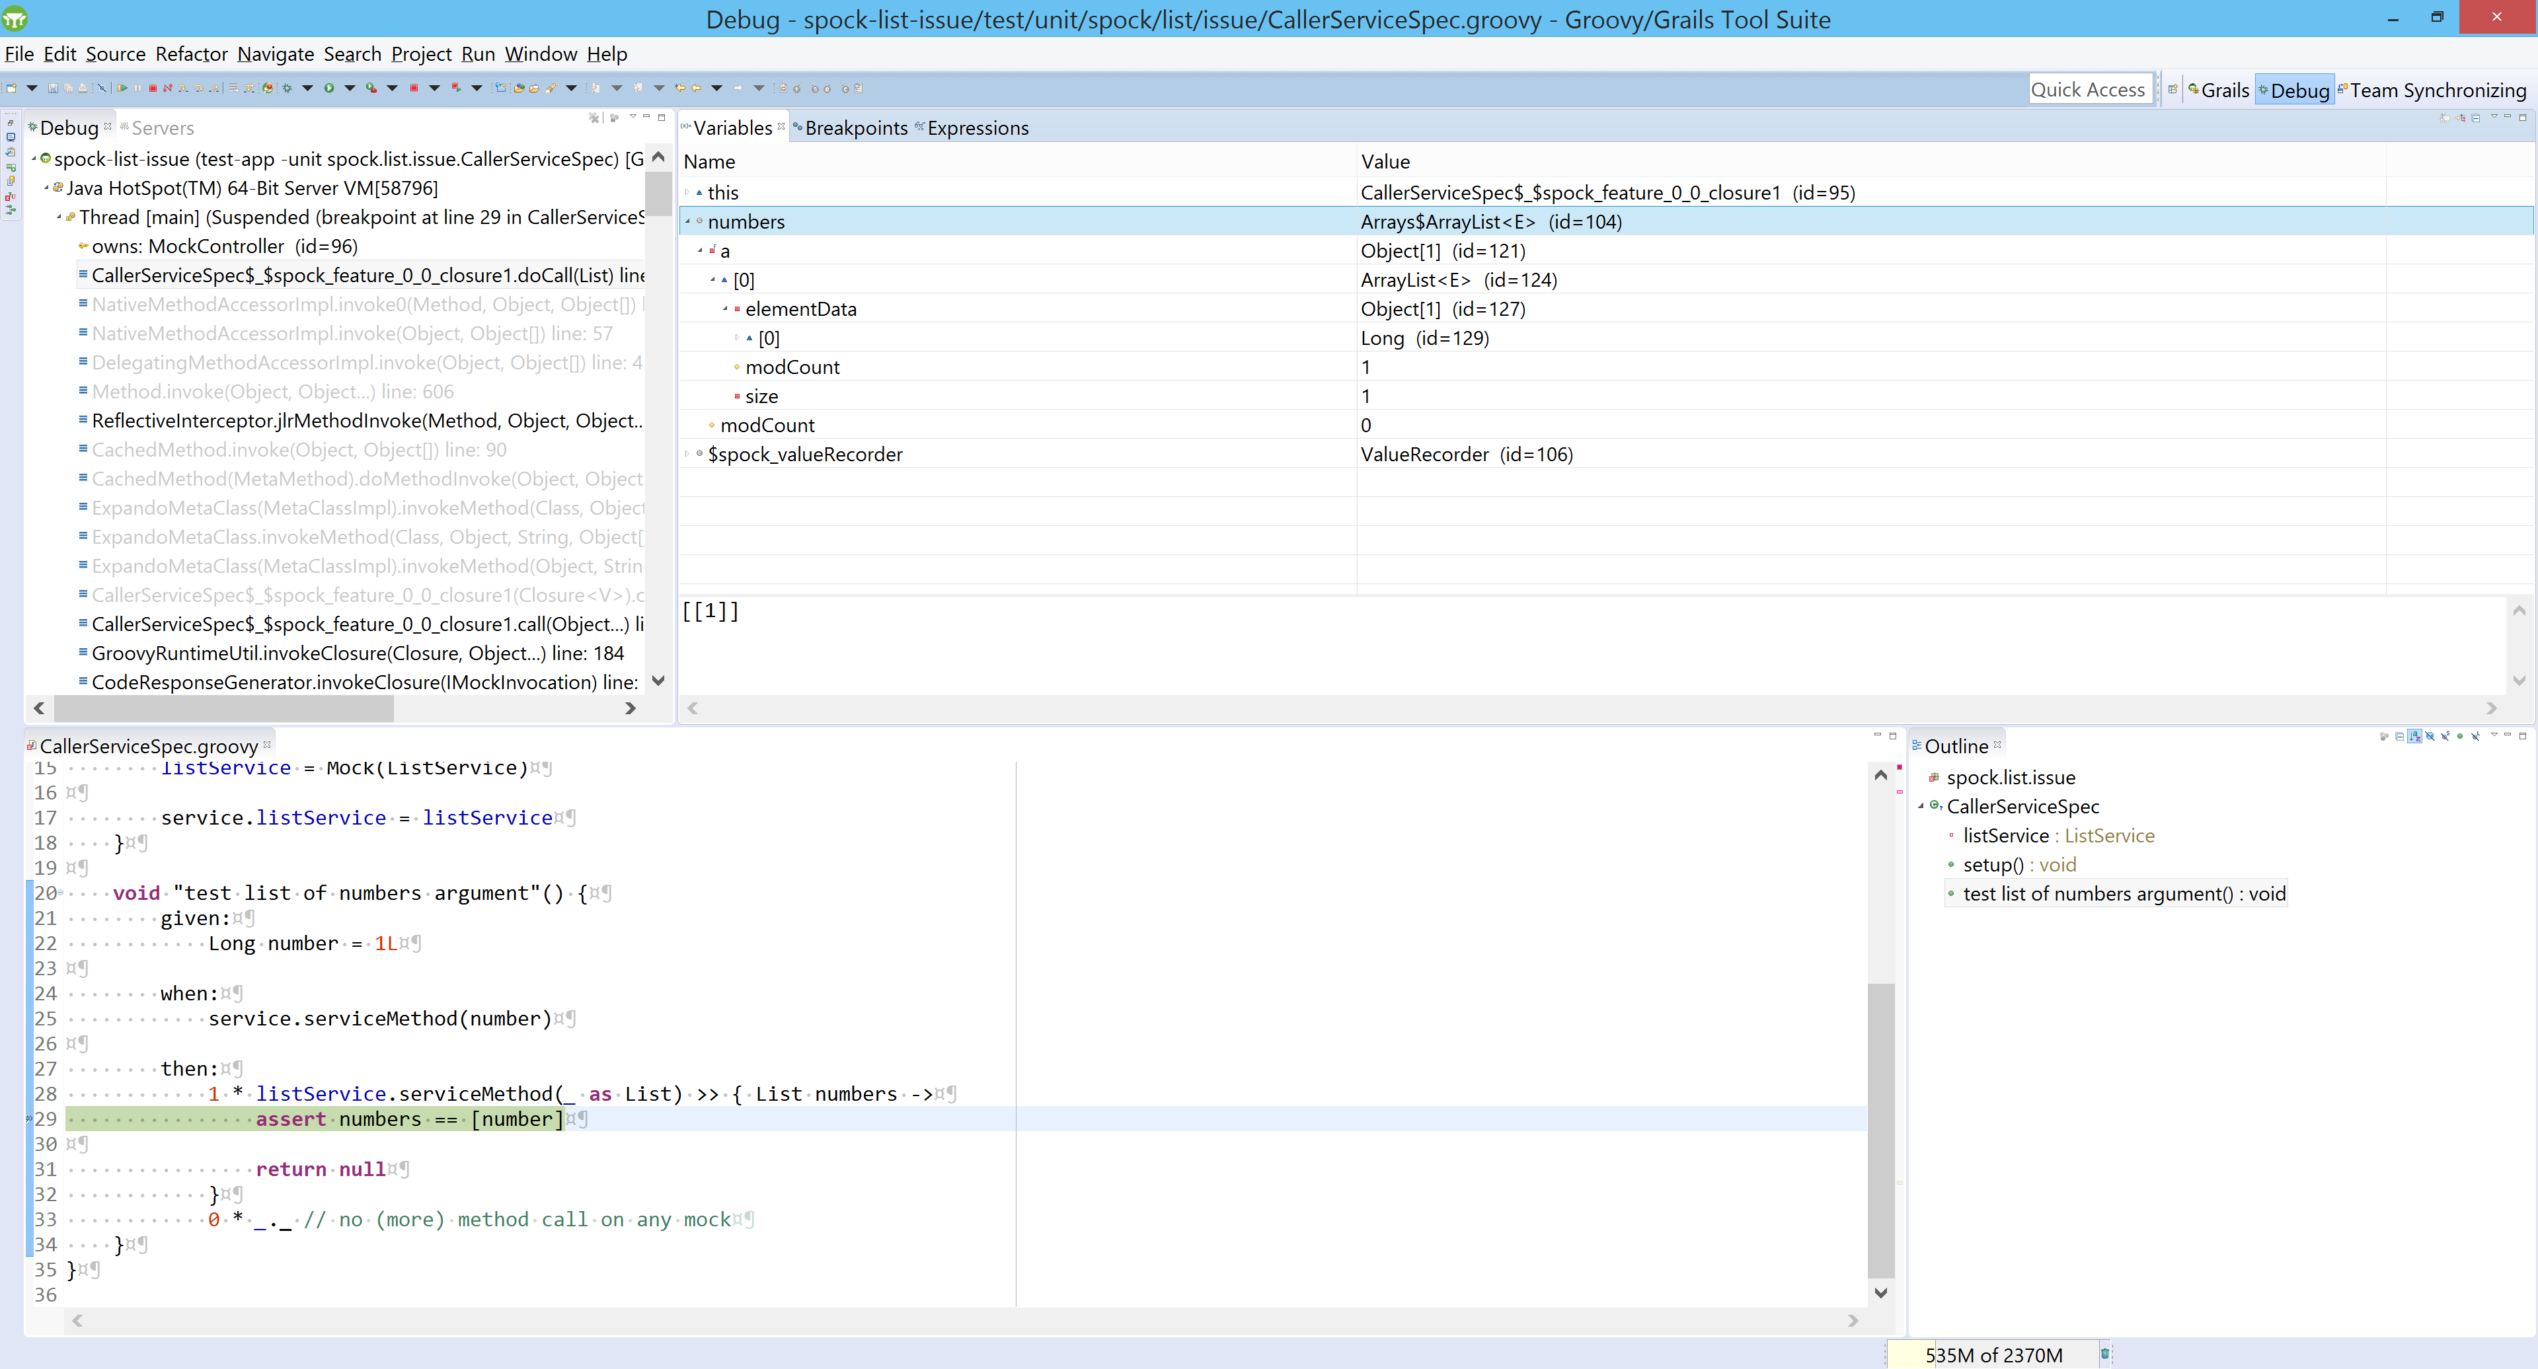
Task: Collapse the numbers variable node
Action: click(x=687, y=221)
